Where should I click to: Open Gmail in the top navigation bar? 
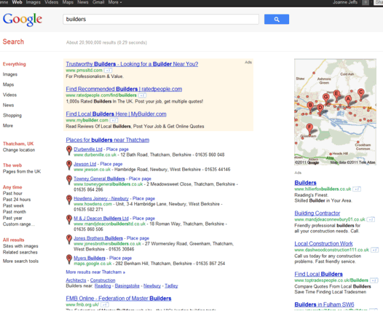point(98,2)
